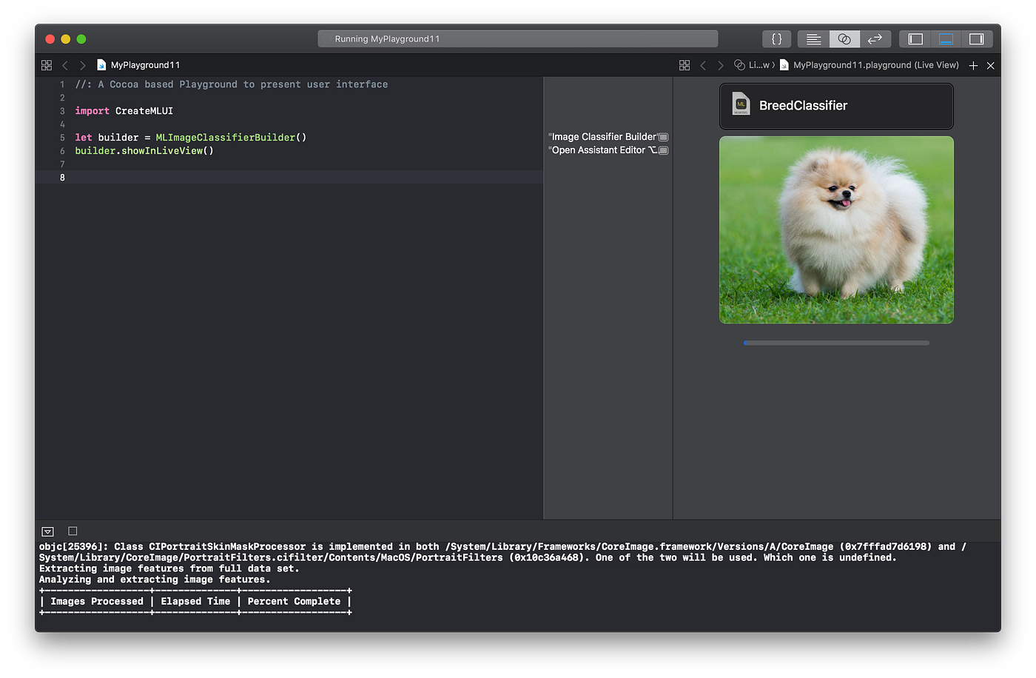
Task: Click the Image Classifier Builder help link
Action: point(607,136)
